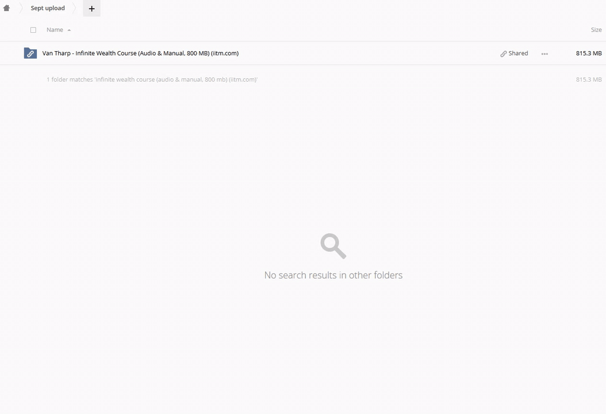Viewport: 606px width, 414px height.
Task: Toggle the select all files checkbox
Action: coord(33,30)
